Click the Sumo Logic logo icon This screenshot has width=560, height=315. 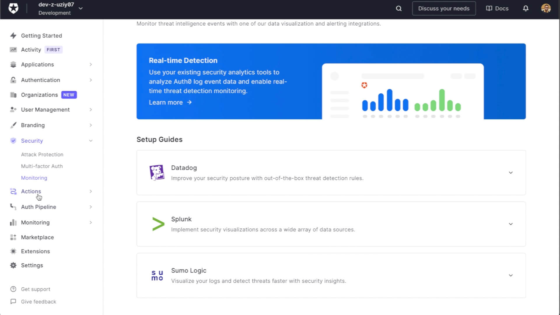point(157,275)
